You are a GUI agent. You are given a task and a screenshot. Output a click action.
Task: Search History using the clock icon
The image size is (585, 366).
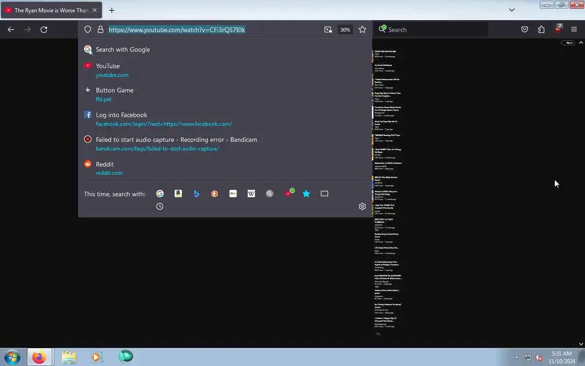160,206
